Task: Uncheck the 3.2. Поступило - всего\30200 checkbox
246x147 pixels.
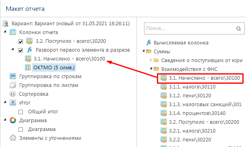Action: coord(21,42)
